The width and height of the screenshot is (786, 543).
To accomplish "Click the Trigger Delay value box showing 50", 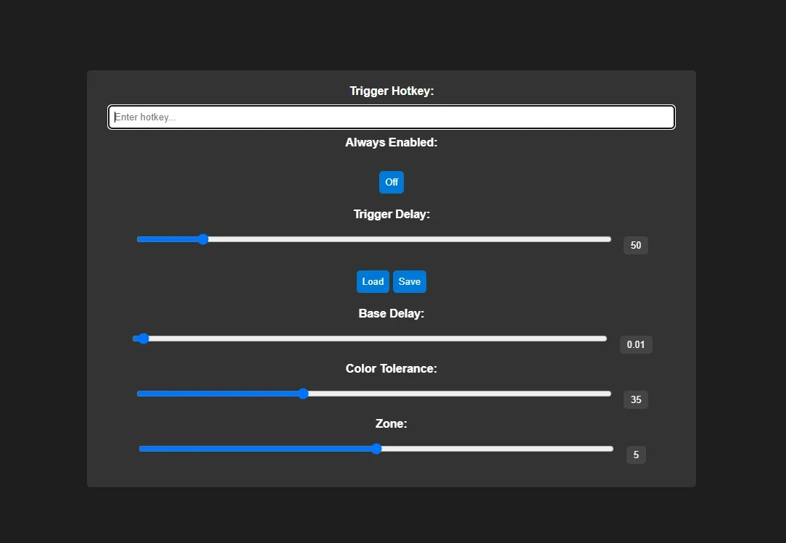I will coord(636,245).
